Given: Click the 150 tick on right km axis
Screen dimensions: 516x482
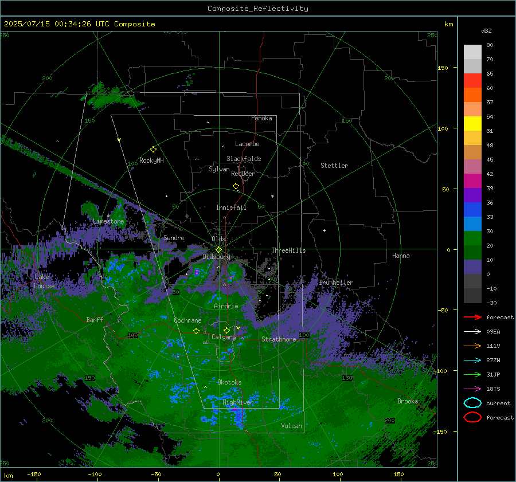Looking at the screenshot, I should click(x=443, y=68).
